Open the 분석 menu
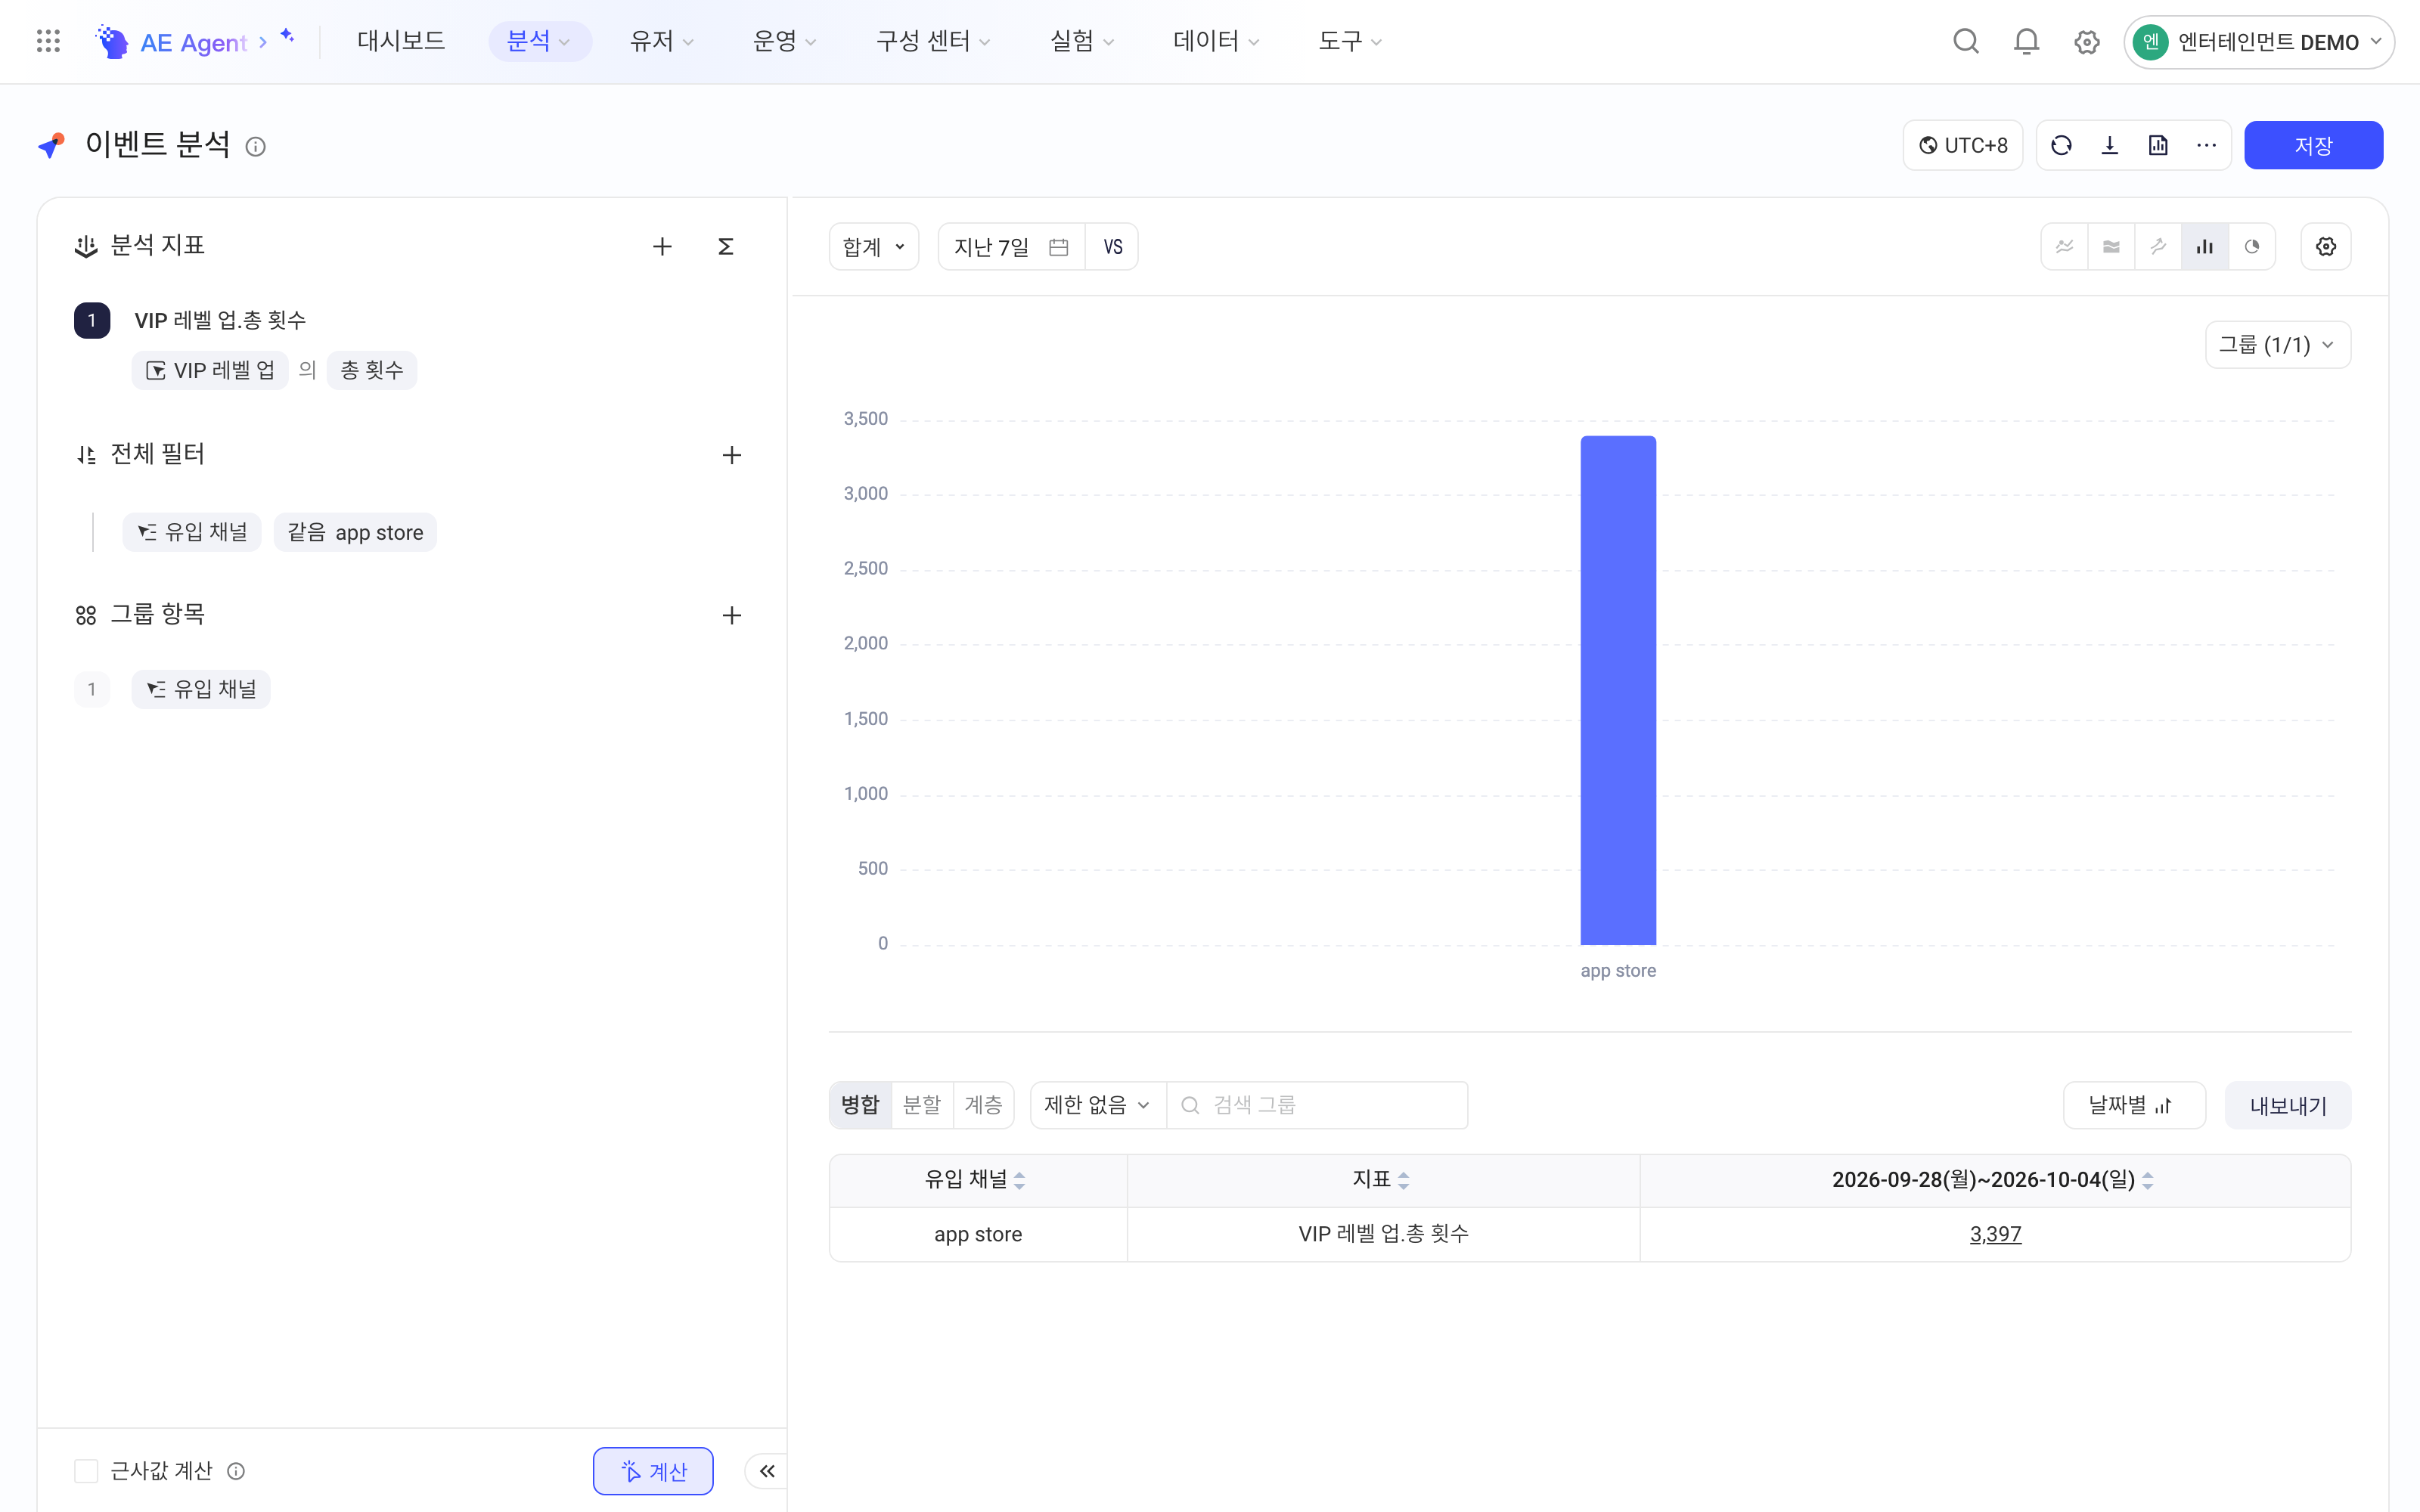The width and height of the screenshot is (2420, 1512). tap(539, 41)
